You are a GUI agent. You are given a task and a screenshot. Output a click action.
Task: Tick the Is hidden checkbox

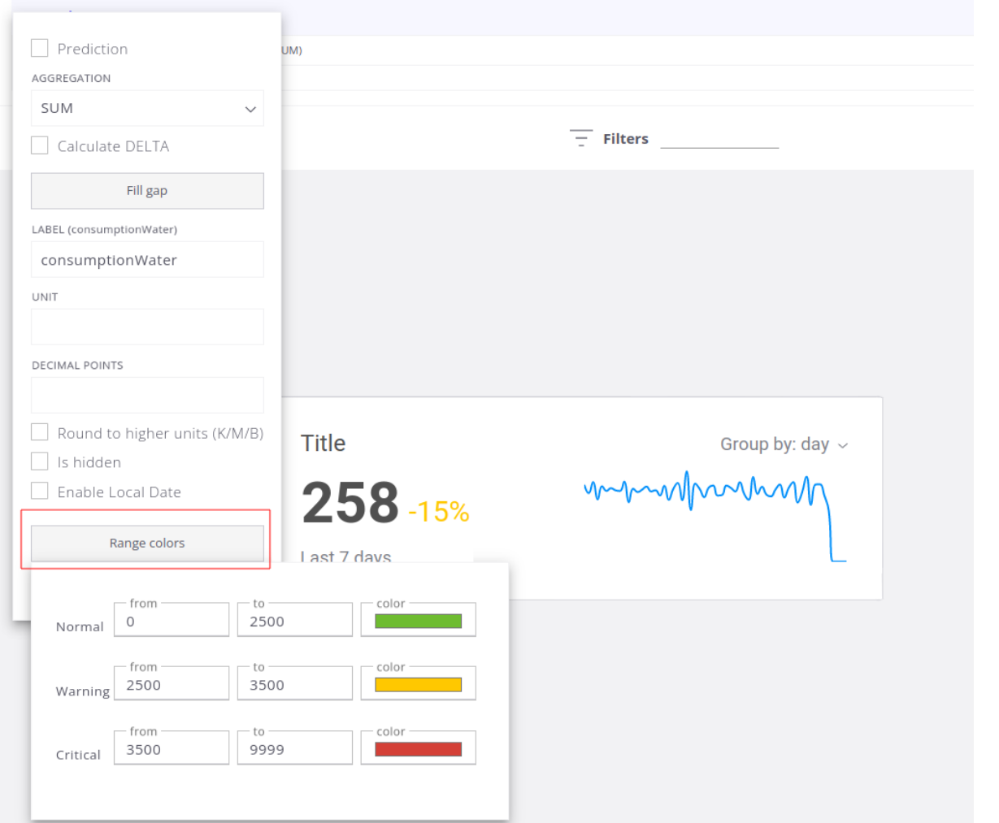pos(40,461)
